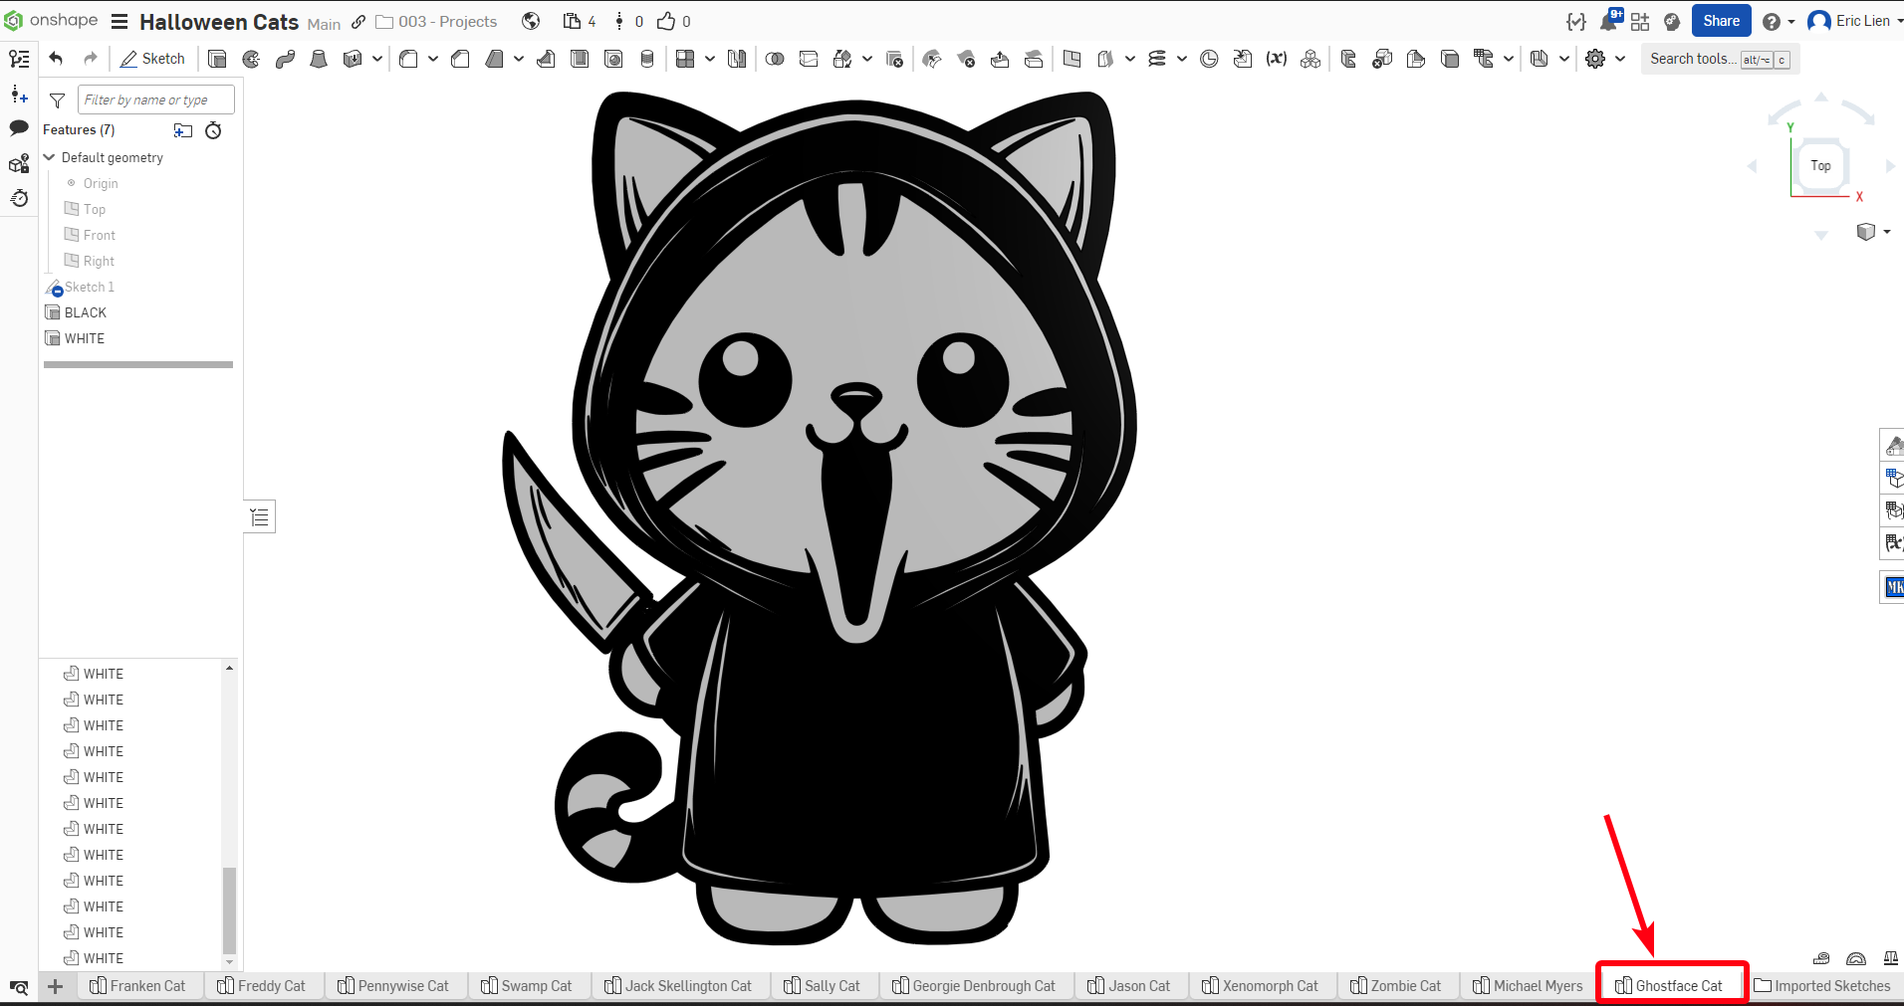Open the App Store icon
The width and height of the screenshot is (1904, 1006).
coord(1640,21)
